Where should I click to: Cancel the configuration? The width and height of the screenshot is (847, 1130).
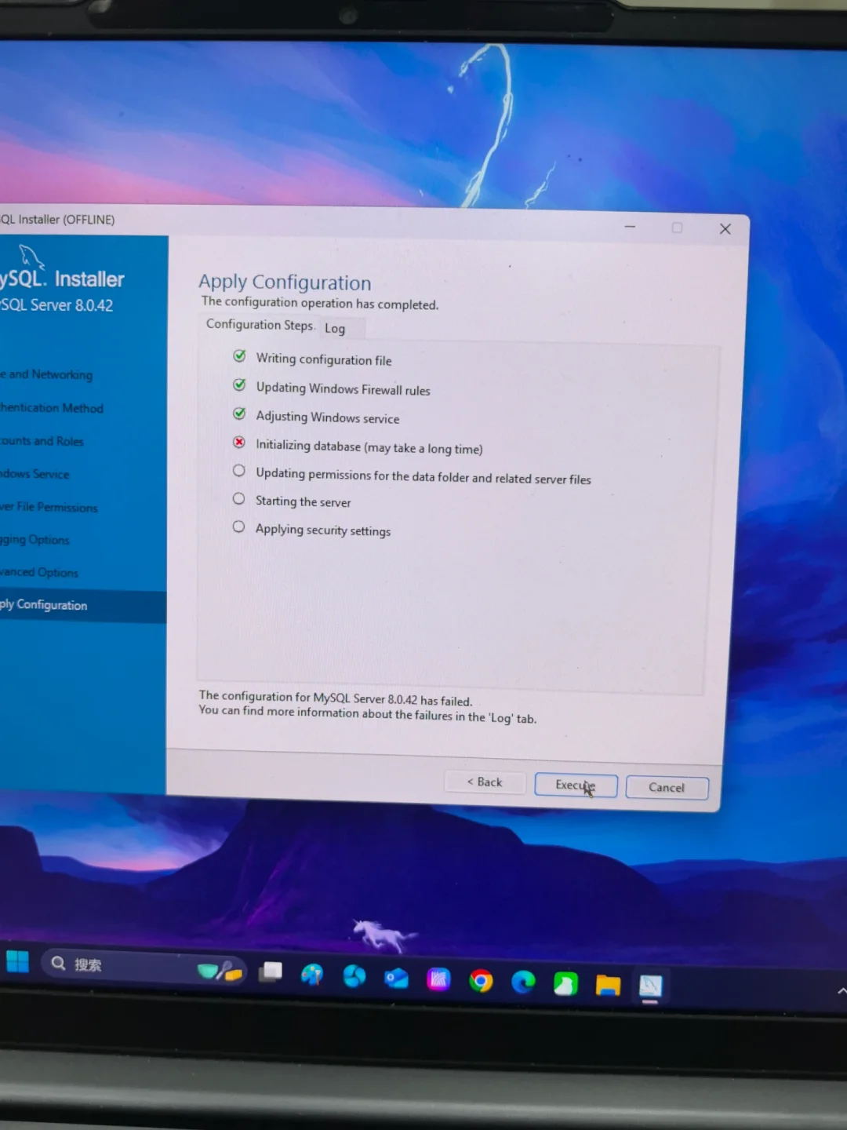[667, 787]
